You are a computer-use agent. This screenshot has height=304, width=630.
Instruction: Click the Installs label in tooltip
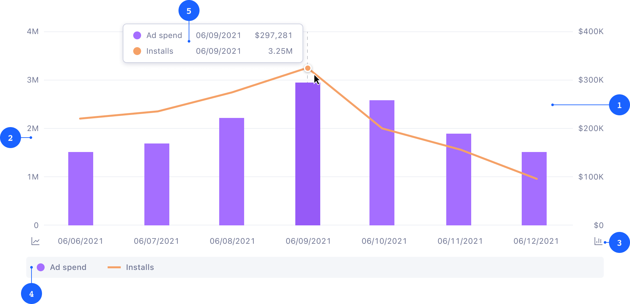pos(160,51)
